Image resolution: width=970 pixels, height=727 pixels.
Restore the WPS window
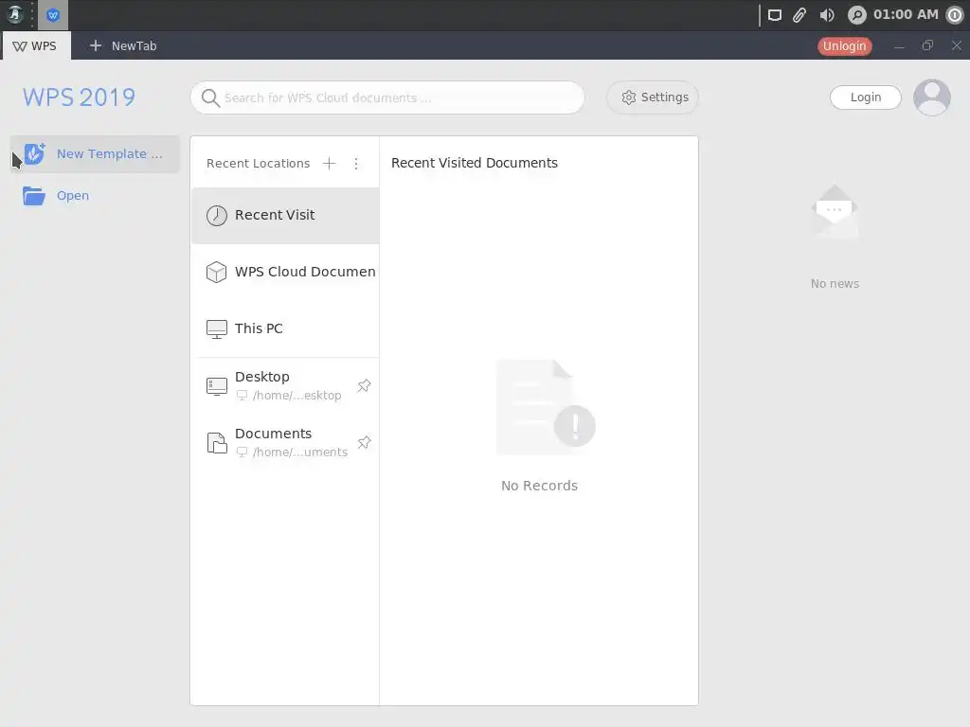pyautogui.click(x=927, y=45)
